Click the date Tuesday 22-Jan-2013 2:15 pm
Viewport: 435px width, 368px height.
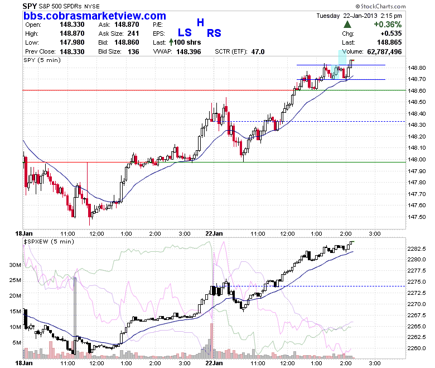coord(359,16)
